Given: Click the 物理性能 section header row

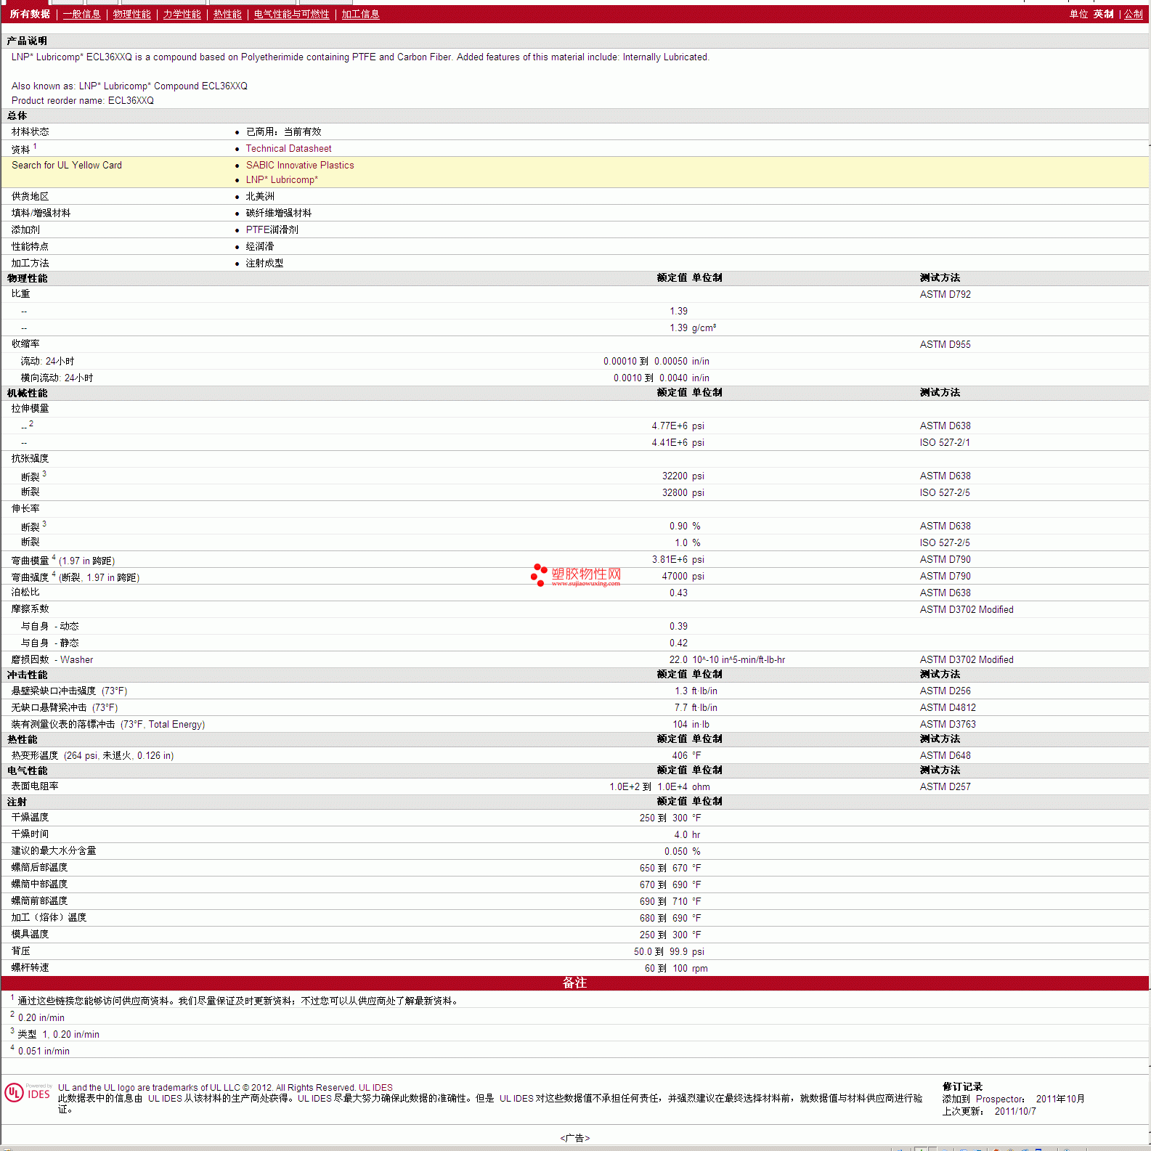Looking at the screenshot, I should pos(575,278).
